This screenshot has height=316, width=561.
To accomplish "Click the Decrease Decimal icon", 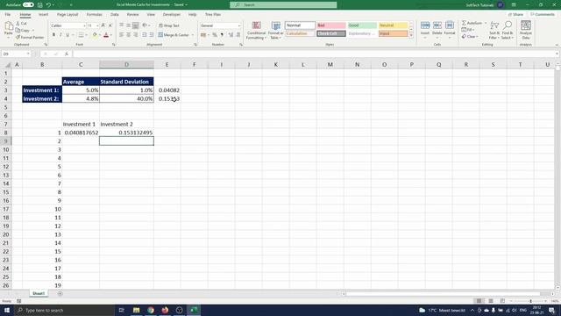I will (238, 35).
